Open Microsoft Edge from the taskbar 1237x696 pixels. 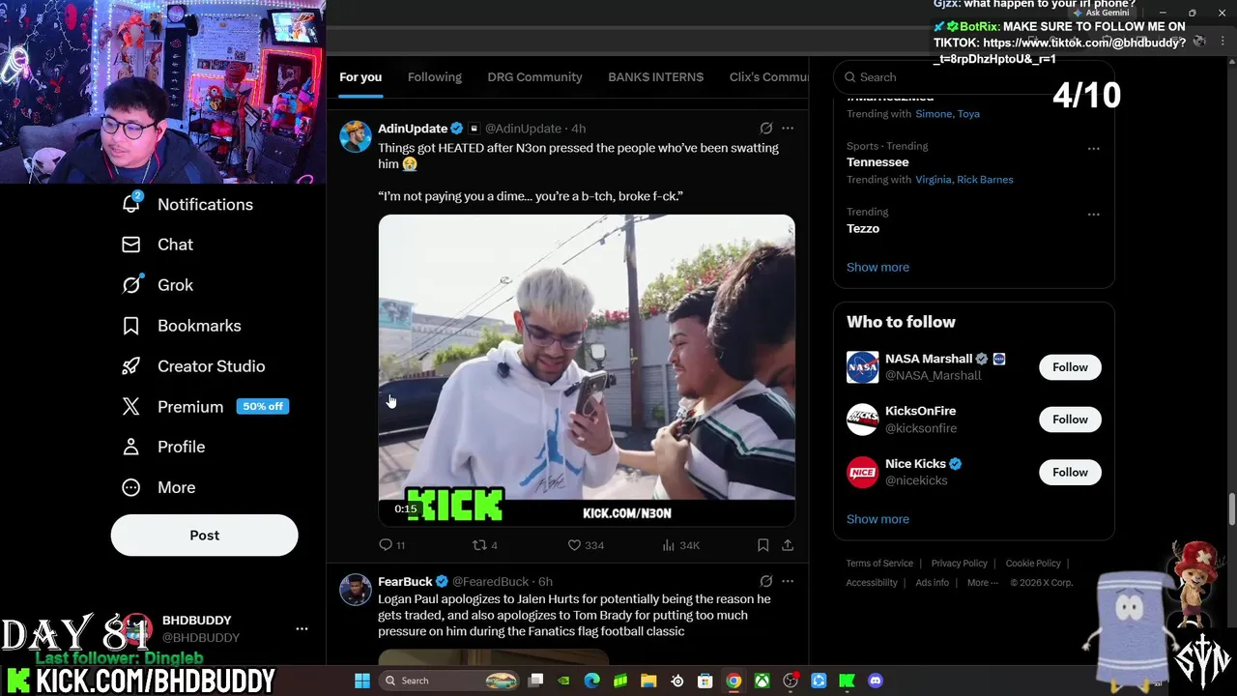tap(592, 681)
